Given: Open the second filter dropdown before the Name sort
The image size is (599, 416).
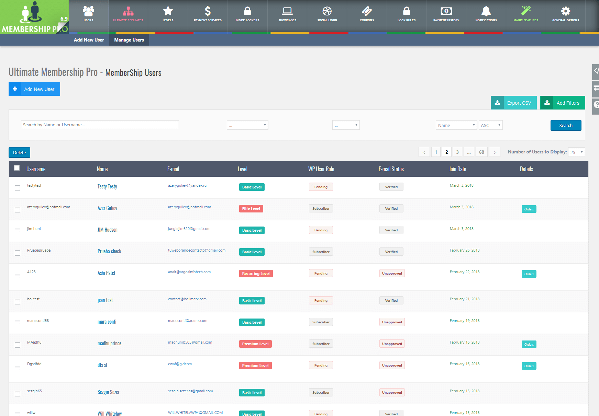Looking at the screenshot, I should point(346,125).
